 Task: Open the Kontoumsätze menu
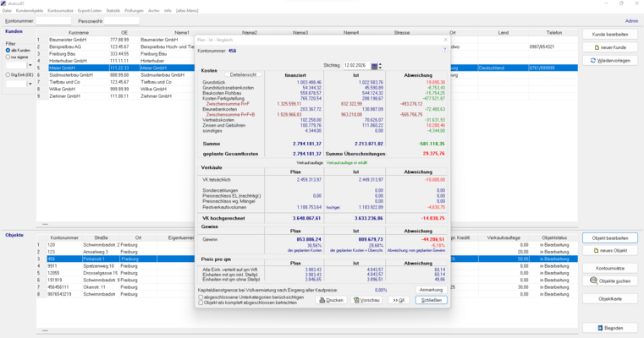click(x=60, y=10)
